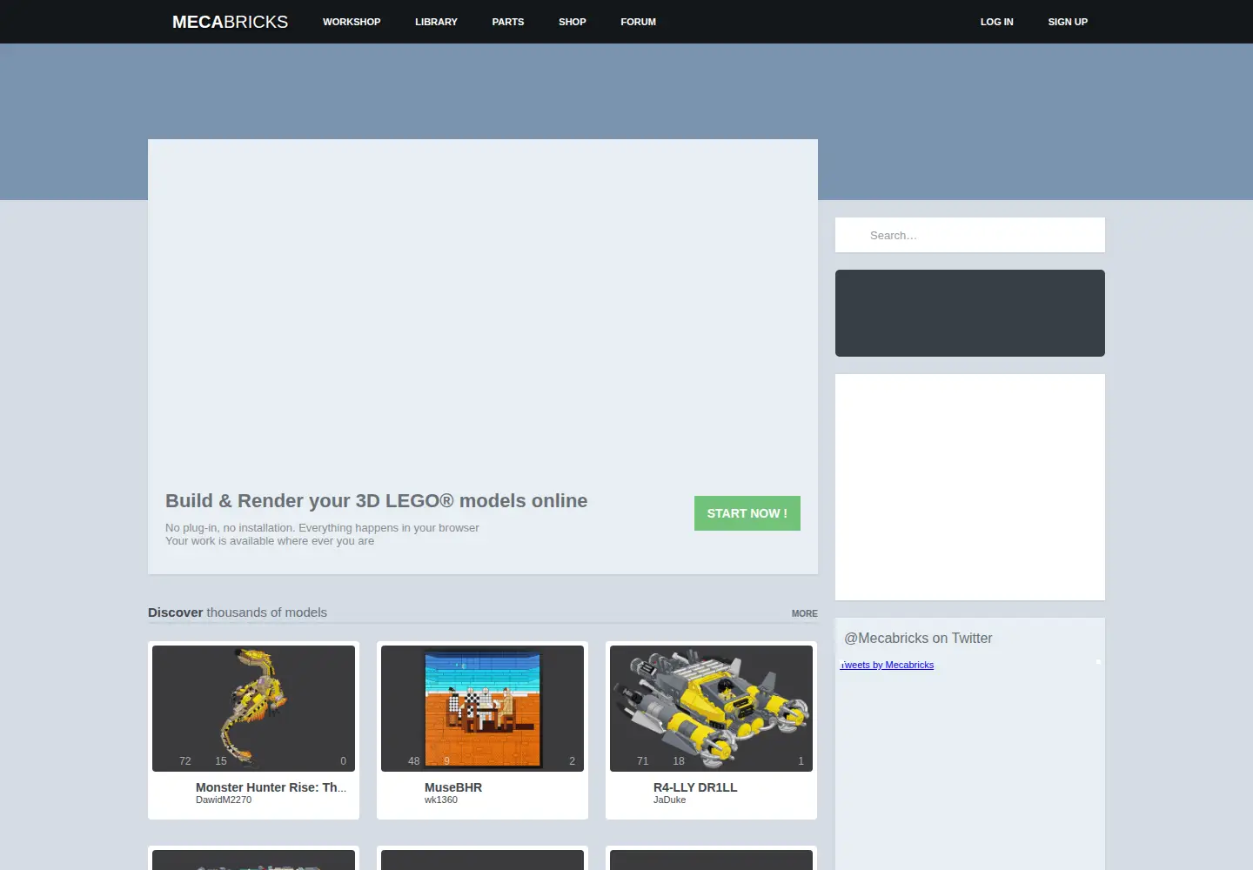Go to the LIBRARY page
Viewport: 1253px width, 870px height.
coord(436,22)
